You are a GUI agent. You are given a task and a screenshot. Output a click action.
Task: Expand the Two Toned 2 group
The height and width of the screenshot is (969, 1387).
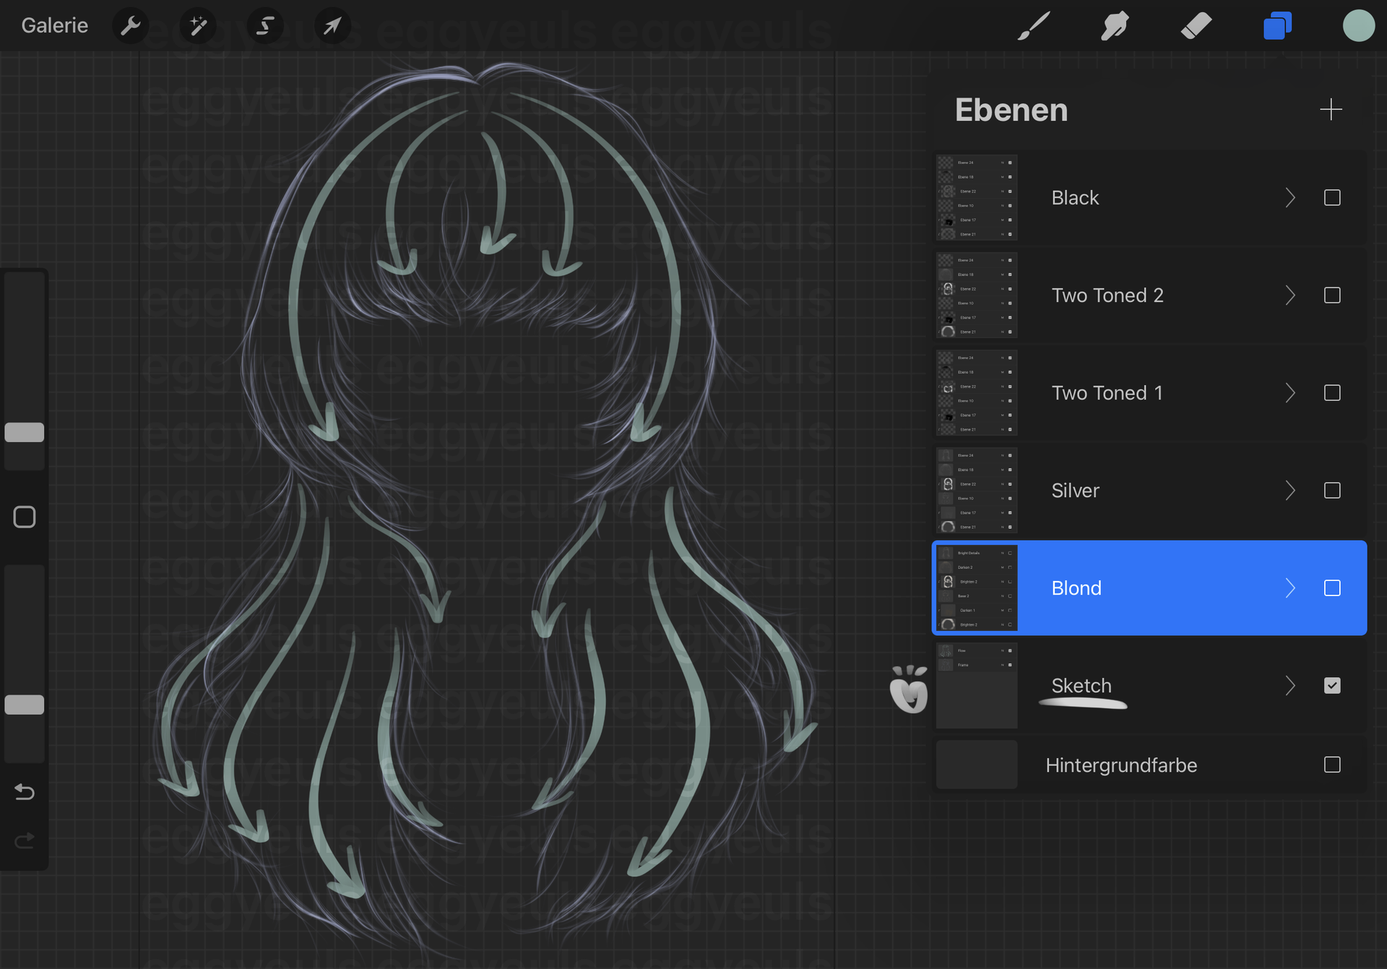[1290, 296]
